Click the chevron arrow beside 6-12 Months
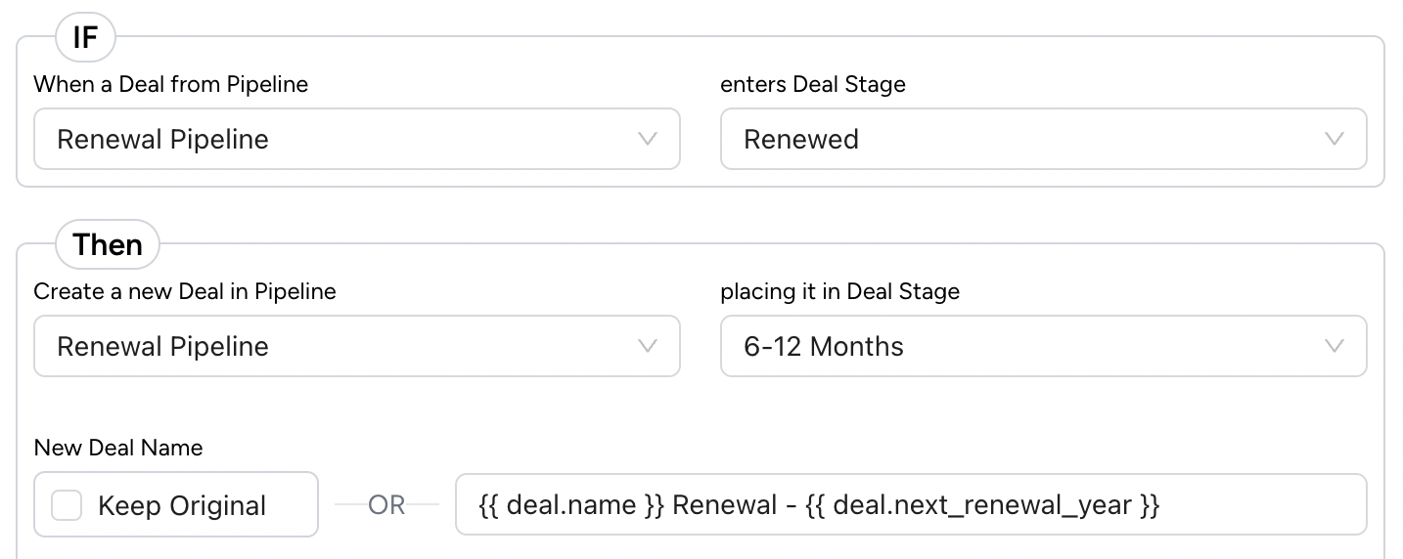Viewport: 1403px width, 559px height. (1334, 346)
